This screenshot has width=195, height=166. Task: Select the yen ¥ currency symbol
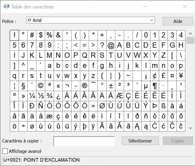(181, 76)
